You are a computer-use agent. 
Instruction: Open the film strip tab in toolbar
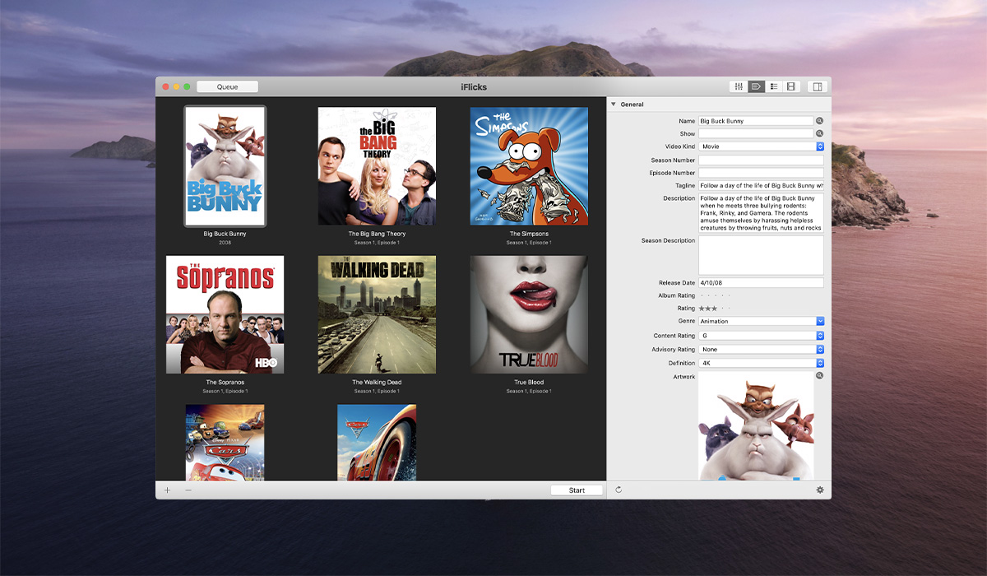(790, 86)
